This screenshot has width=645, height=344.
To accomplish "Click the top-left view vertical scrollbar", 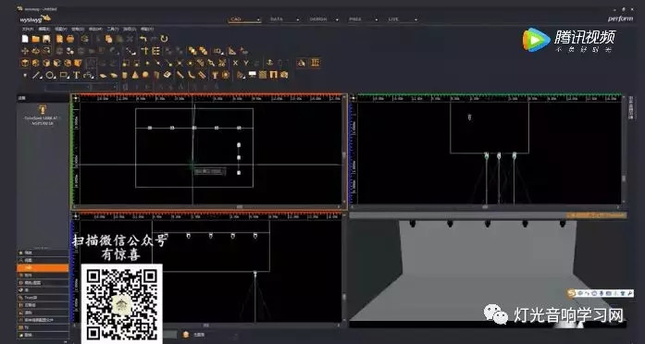I will 344,154.
